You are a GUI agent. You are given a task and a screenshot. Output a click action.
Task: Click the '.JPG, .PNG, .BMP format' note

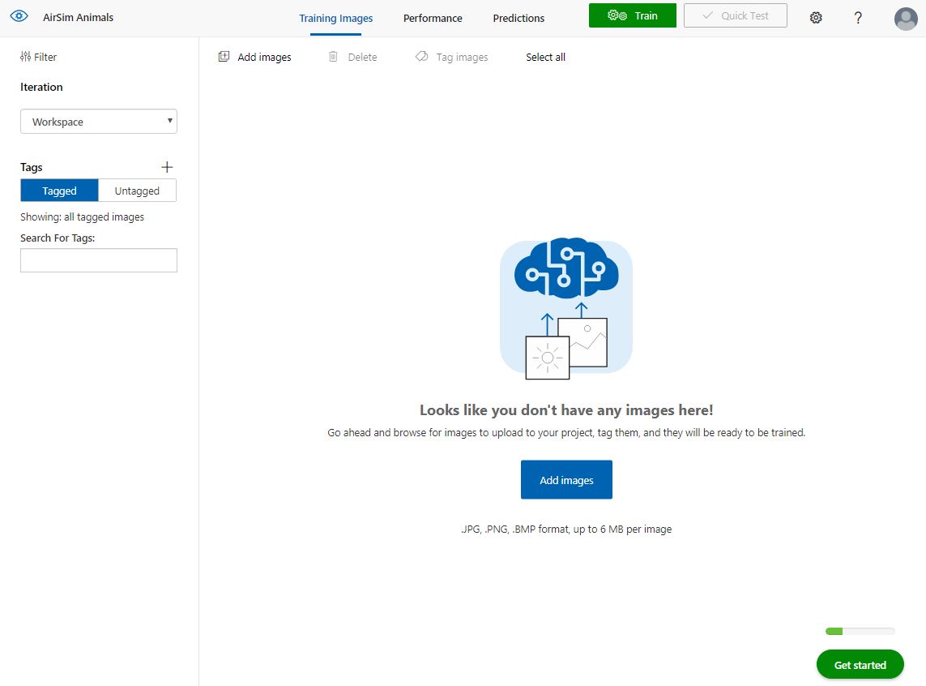pos(566,530)
